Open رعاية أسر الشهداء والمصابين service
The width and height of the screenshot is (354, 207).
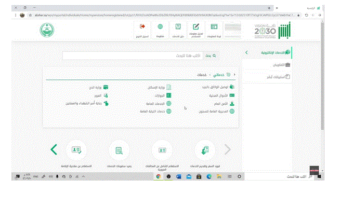point(87,103)
